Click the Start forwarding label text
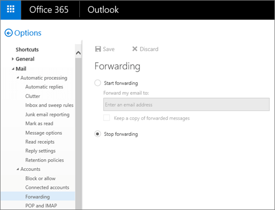The width and height of the screenshot is (275, 210). (x=121, y=83)
